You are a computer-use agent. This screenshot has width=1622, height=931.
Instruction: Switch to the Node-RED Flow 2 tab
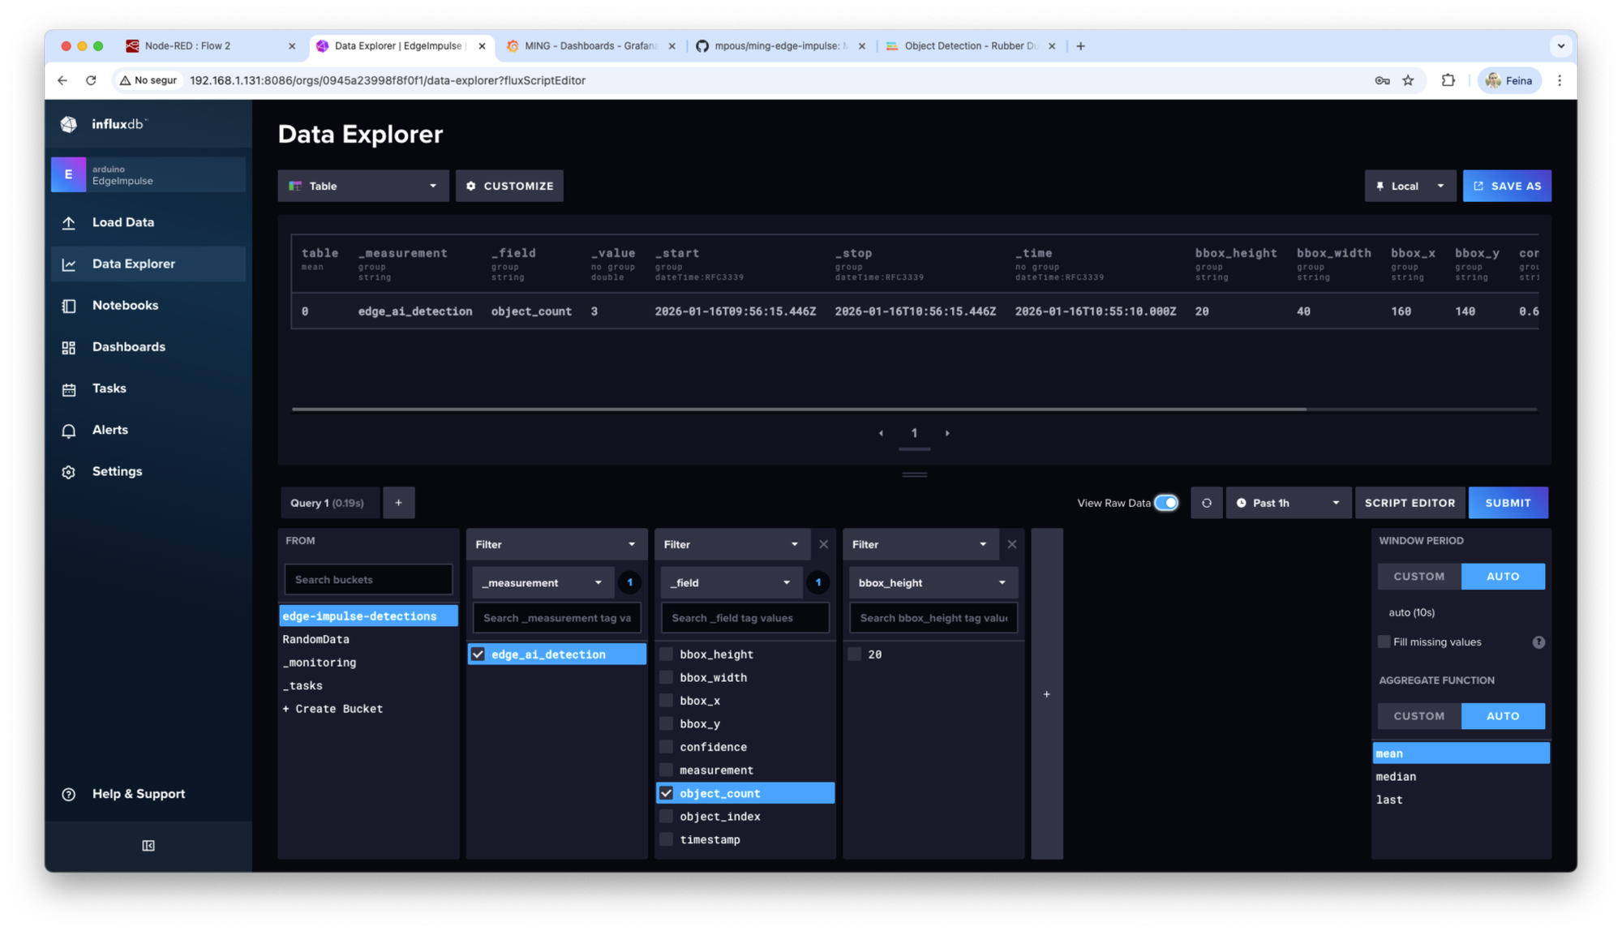187,46
